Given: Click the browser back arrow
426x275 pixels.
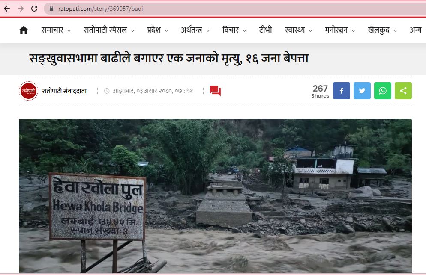Looking at the screenshot, I should click(7, 9).
